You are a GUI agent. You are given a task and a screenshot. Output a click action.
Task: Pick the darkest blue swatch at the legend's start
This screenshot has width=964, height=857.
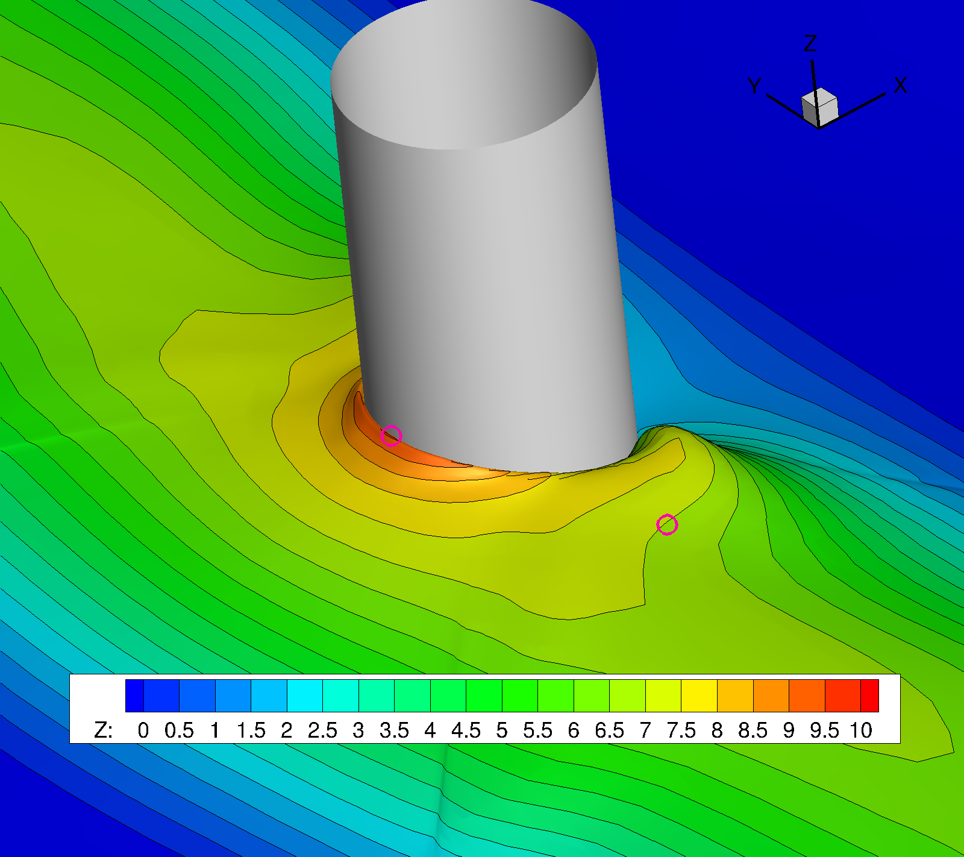click(x=134, y=695)
